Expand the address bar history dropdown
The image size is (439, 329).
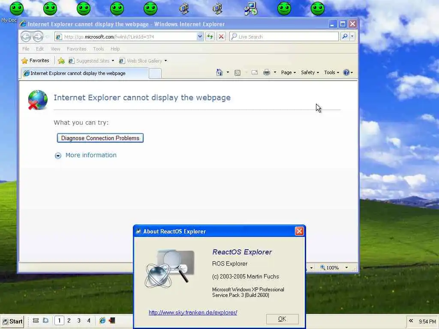pos(200,36)
